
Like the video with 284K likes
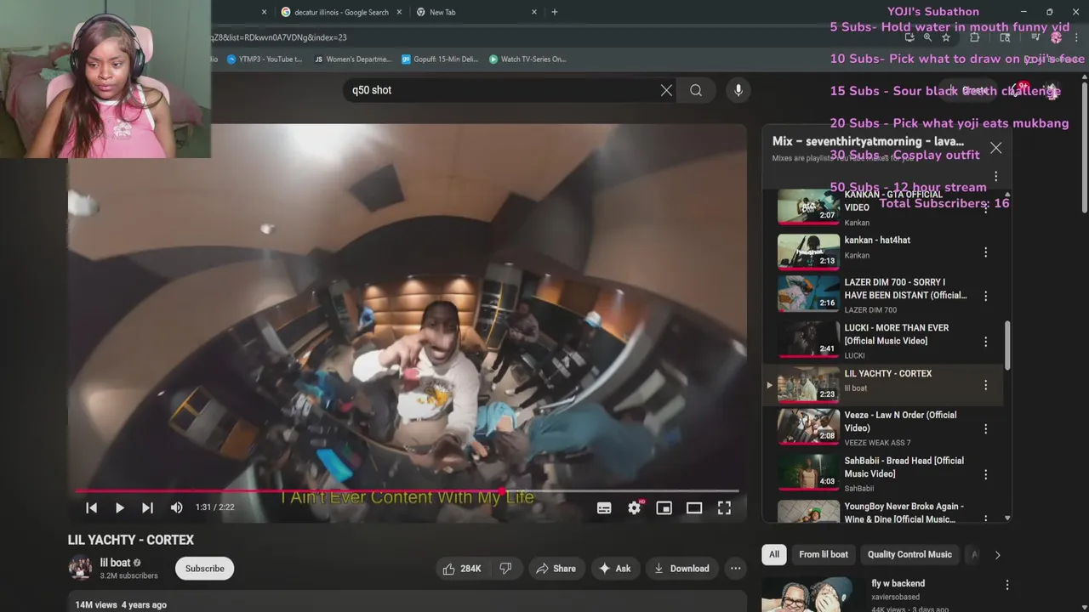point(461,569)
